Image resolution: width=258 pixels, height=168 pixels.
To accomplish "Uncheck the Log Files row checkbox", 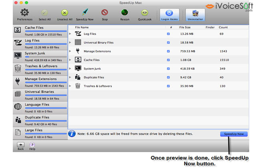I will coord(168,34).
